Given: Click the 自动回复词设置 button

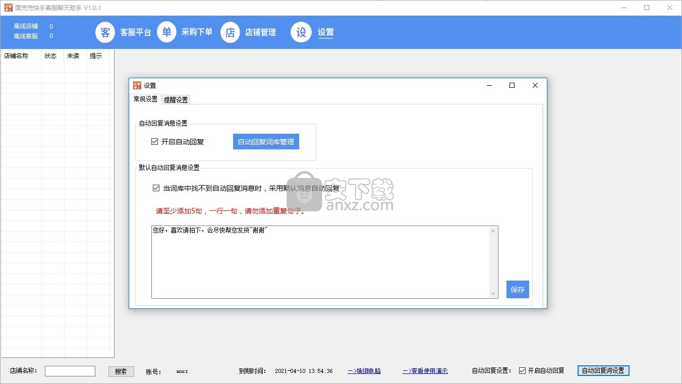Looking at the screenshot, I should [603, 370].
